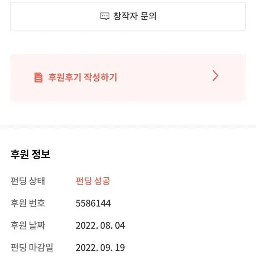256x256 pixels.
Task: Click the 후원 정보 section heading
Action: point(30,154)
